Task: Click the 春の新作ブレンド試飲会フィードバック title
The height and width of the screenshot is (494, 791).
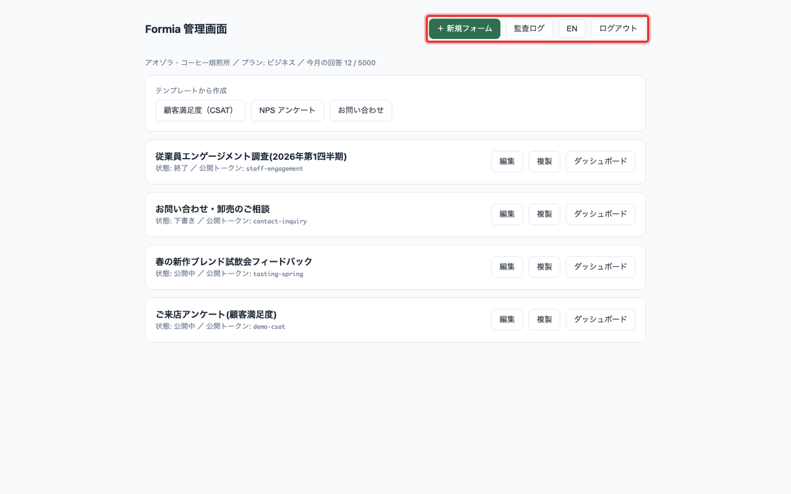Action: point(234,261)
